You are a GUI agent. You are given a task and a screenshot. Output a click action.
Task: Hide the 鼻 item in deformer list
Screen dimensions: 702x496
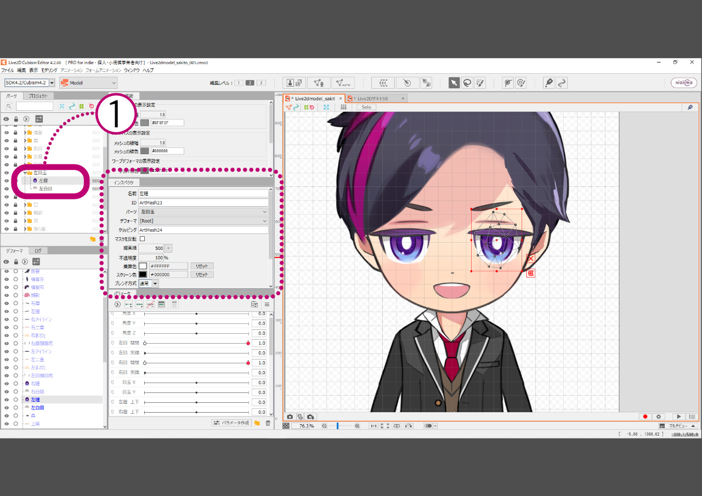pyautogui.click(x=7, y=416)
